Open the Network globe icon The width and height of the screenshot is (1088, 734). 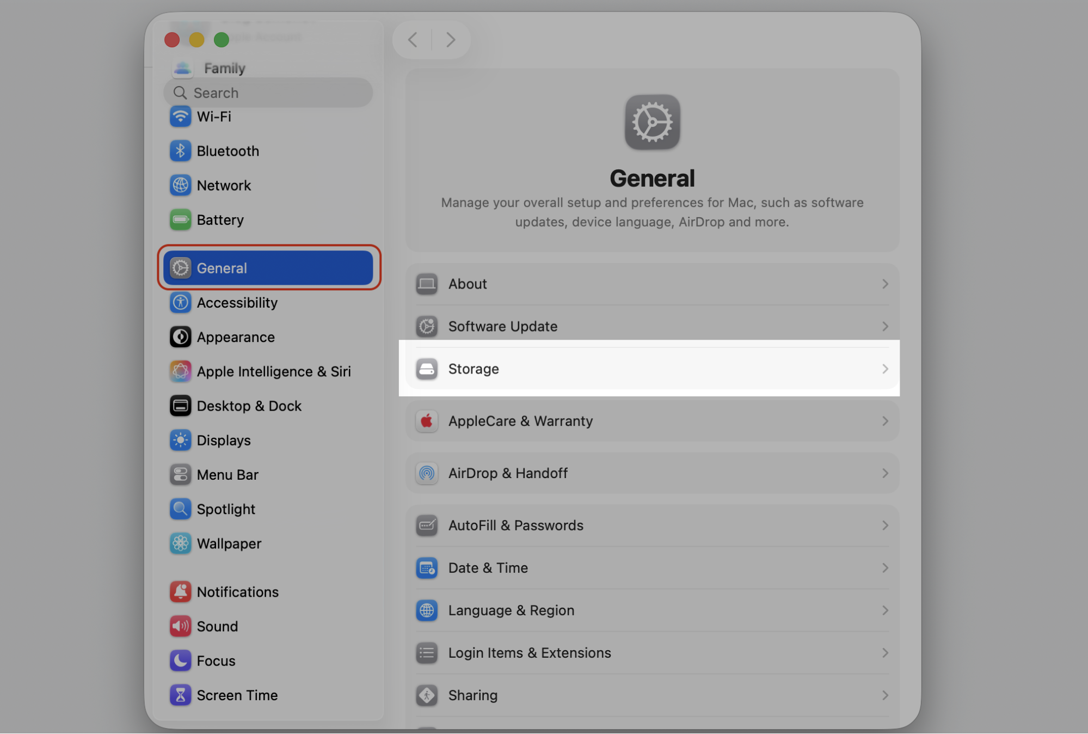(180, 185)
